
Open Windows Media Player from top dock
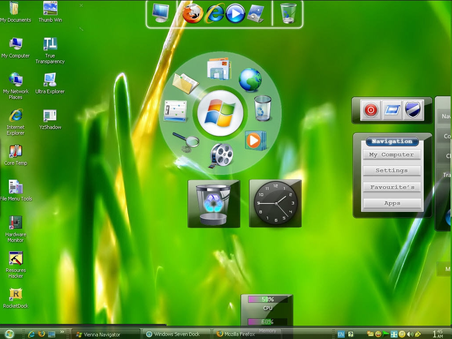coord(235,14)
